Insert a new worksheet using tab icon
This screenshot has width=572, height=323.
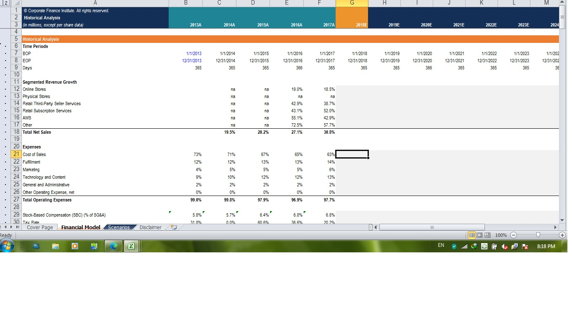(x=173, y=228)
